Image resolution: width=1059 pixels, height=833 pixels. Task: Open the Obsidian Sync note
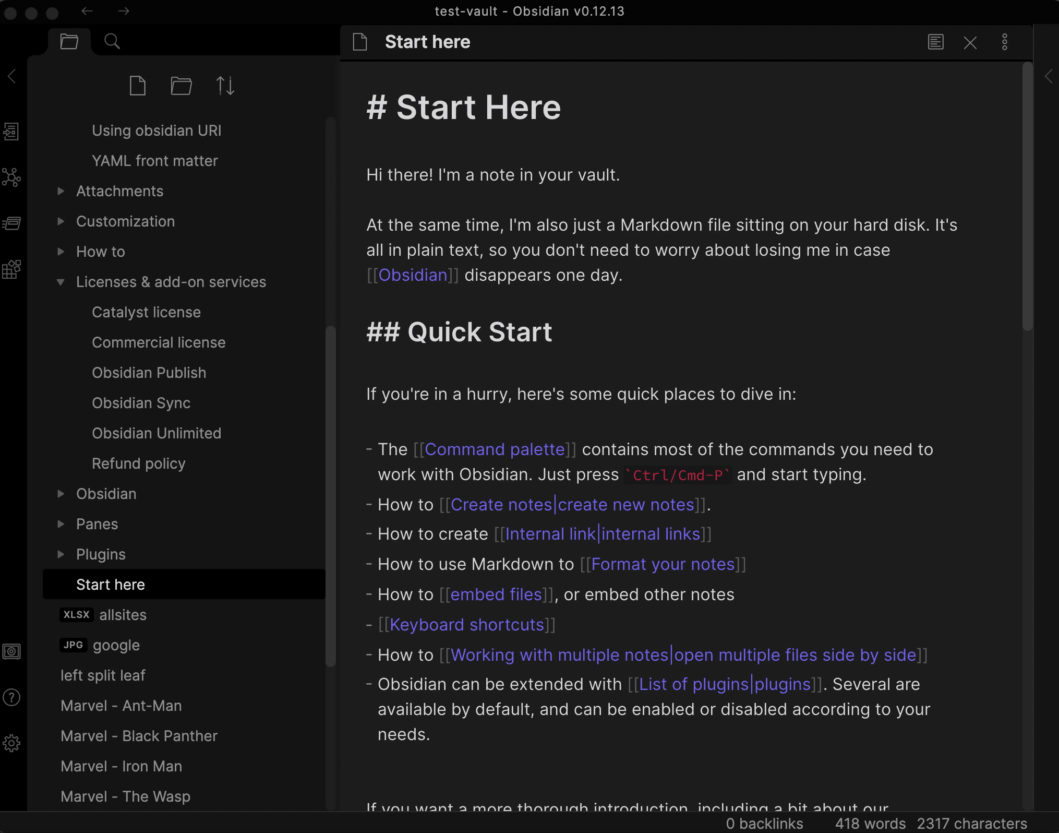tap(141, 403)
